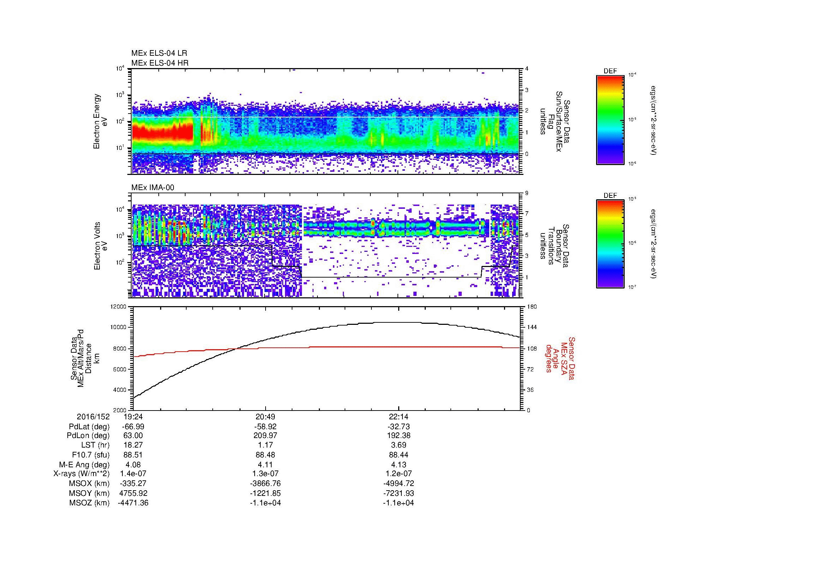Click the 'M-E Ang (deg)' row label
This screenshot has height=583, width=825.
pyautogui.click(x=84, y=465)
